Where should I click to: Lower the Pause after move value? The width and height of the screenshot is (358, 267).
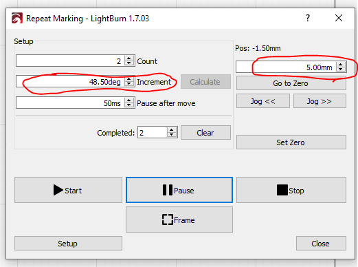(x=129, y=105)
